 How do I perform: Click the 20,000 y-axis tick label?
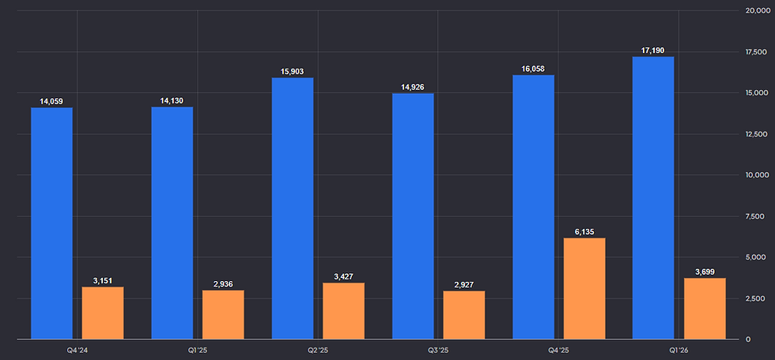click(756, 10)
